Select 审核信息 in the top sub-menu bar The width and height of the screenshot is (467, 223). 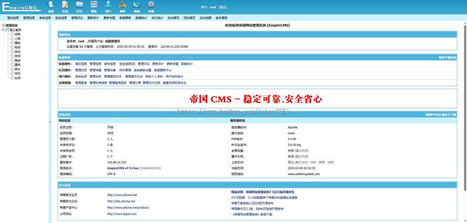45,18
